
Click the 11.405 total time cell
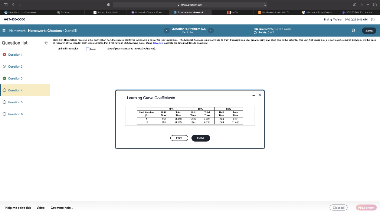click(x=236, y=123)
